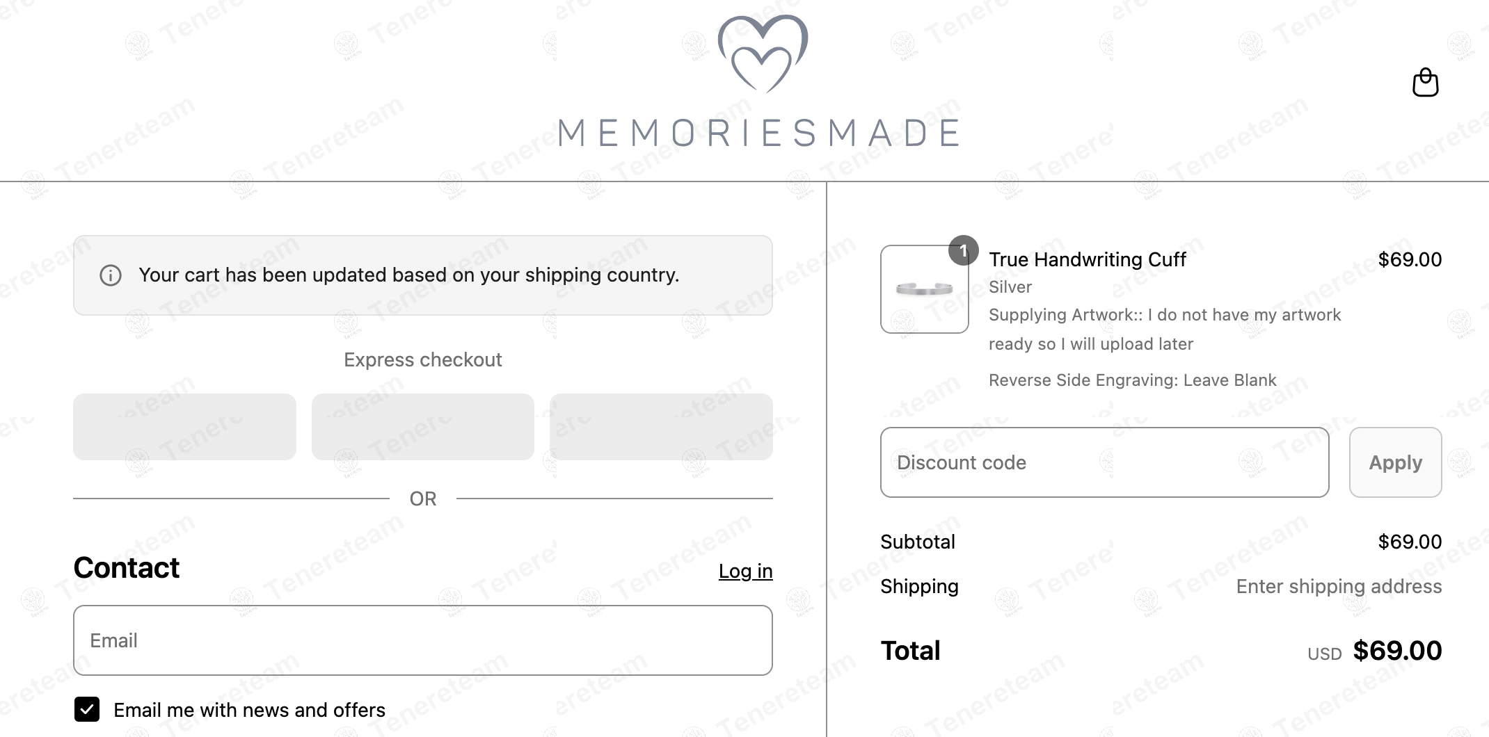Click the cart updated notification banner
This screenshot has width=1489, height=737.
click(422, 275)
